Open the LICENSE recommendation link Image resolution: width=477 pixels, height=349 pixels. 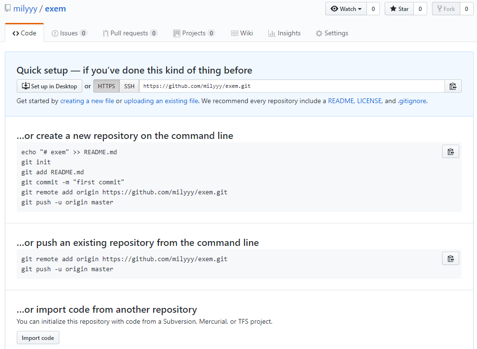click(x=369, y=101)
